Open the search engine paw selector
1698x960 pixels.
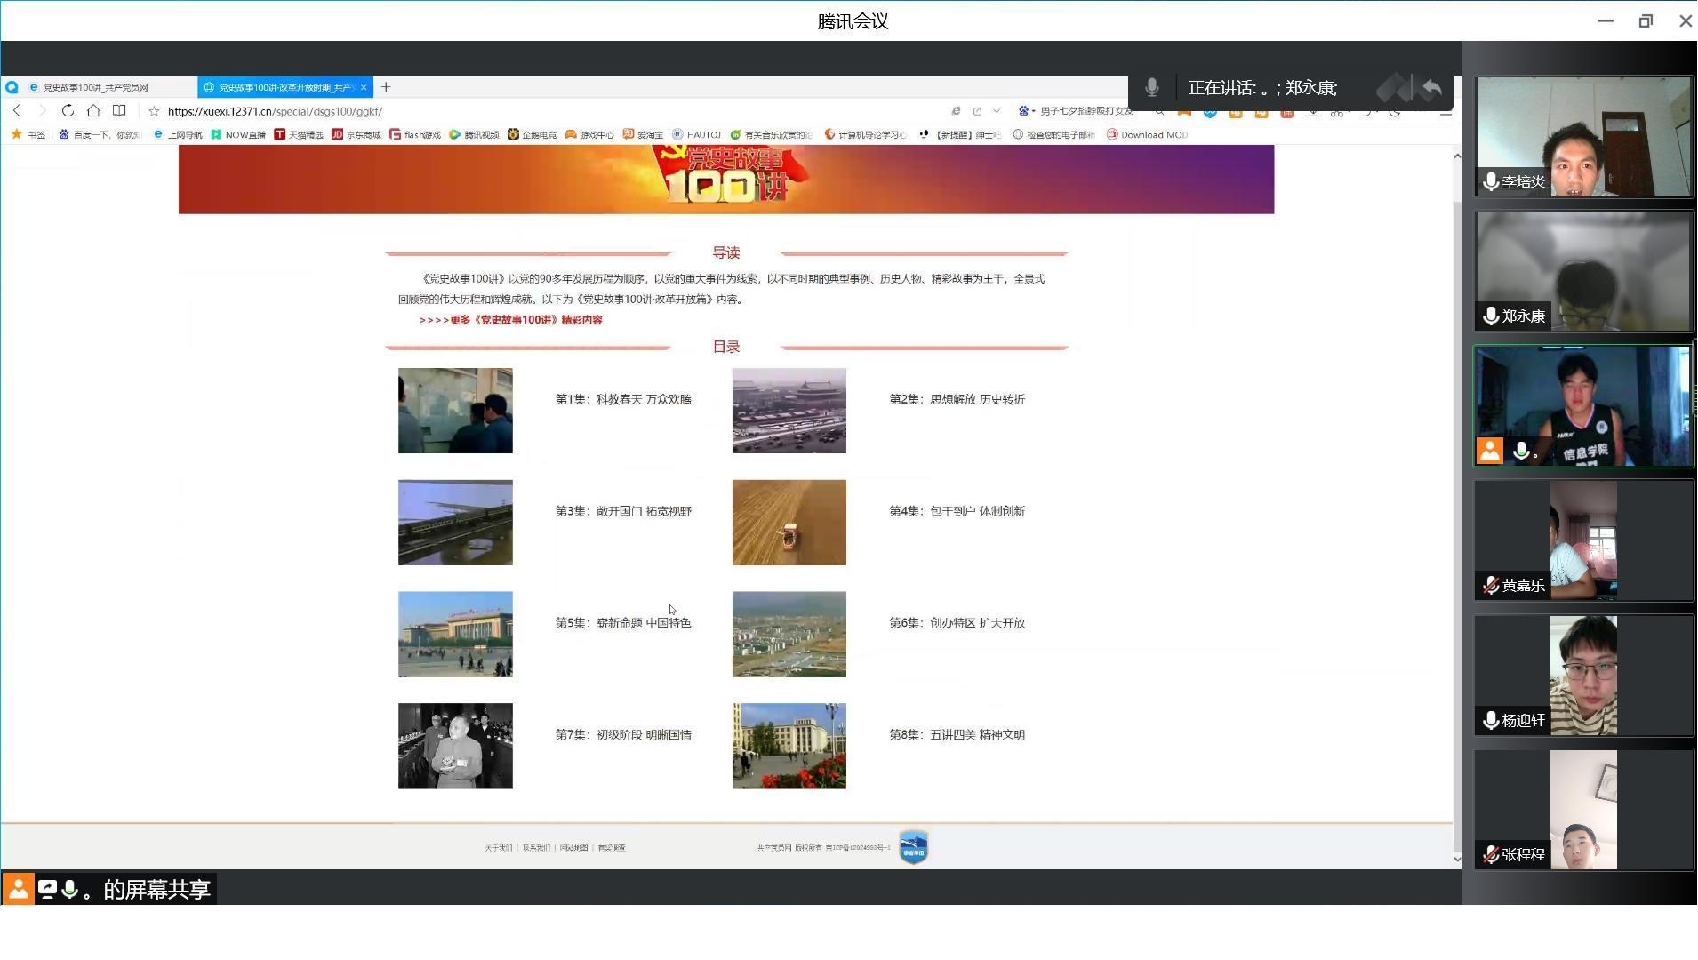[1026, 111]
